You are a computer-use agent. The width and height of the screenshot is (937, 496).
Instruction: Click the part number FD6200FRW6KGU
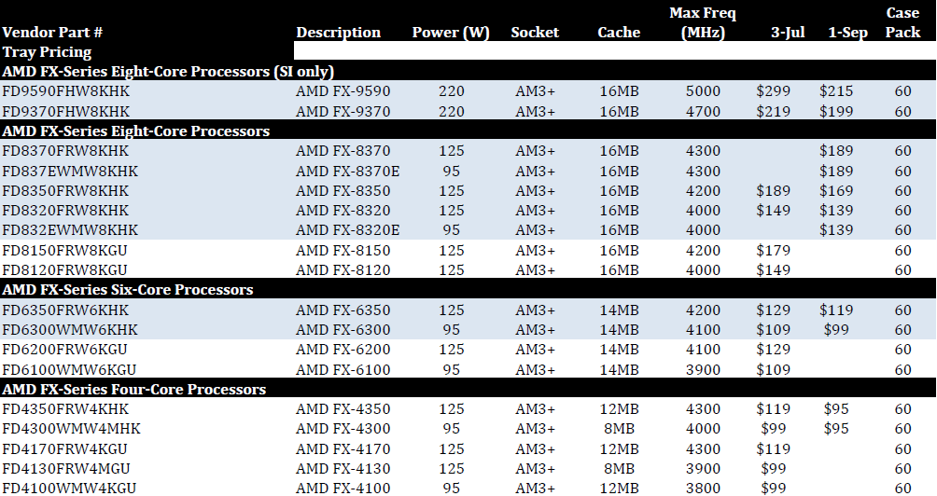[64, 350]
